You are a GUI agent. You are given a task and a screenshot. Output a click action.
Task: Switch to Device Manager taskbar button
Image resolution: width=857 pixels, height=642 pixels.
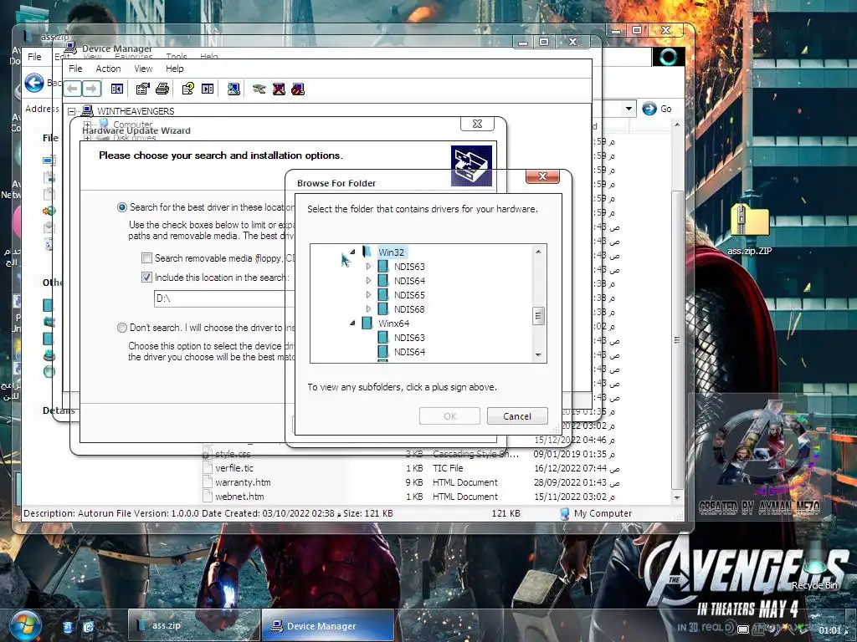[x=327, y=625]
